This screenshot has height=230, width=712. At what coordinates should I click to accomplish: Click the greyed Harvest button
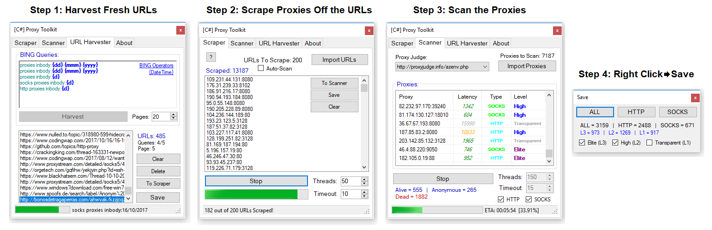73,116
